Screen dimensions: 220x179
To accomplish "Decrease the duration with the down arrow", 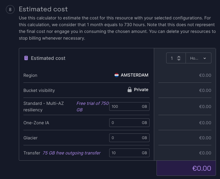I will 179,60.
